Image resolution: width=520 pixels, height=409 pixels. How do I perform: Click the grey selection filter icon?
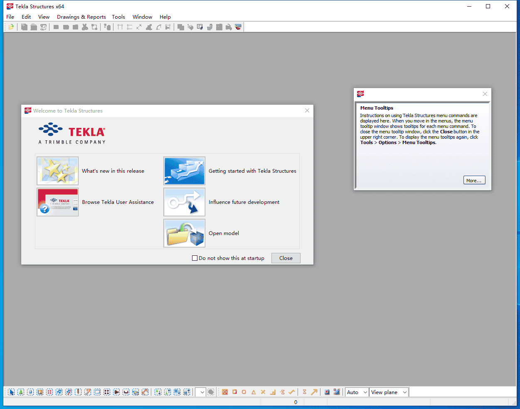coord(211,392)
